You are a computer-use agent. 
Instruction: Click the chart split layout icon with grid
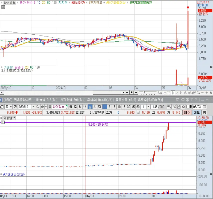click(x=160, y=93)
